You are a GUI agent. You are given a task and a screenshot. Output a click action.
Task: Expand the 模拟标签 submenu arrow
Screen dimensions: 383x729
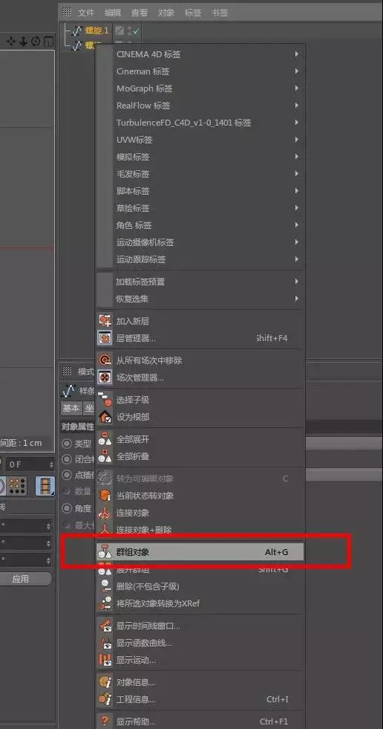coord(296,157)
